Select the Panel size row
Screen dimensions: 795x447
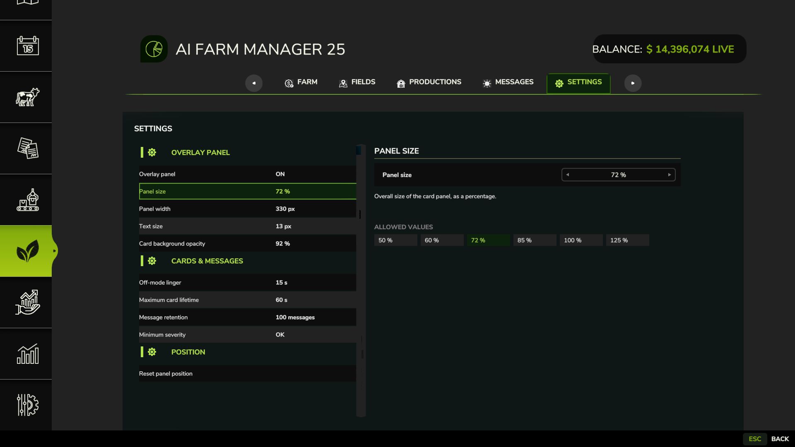coord(248,191)
